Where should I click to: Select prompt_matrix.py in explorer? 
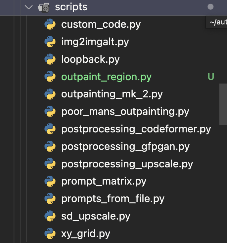pyautogui.click(x=104, y=181)
